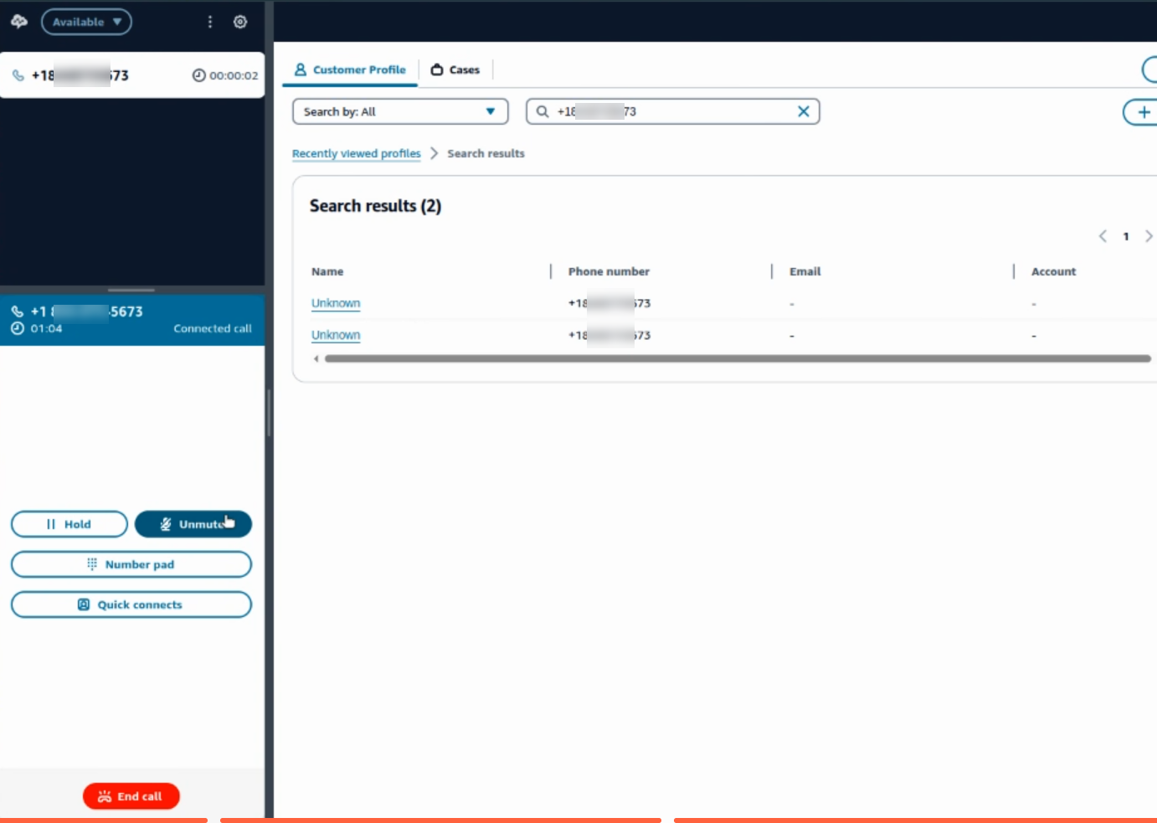This screenshot has width=1157, height=823.
Task: Open Quick connects
Action: (x=131, y=604)
